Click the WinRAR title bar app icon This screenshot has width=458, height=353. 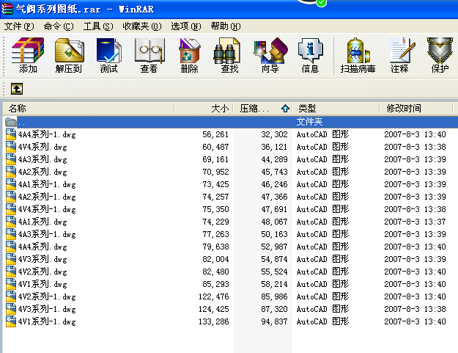[7, 9]
